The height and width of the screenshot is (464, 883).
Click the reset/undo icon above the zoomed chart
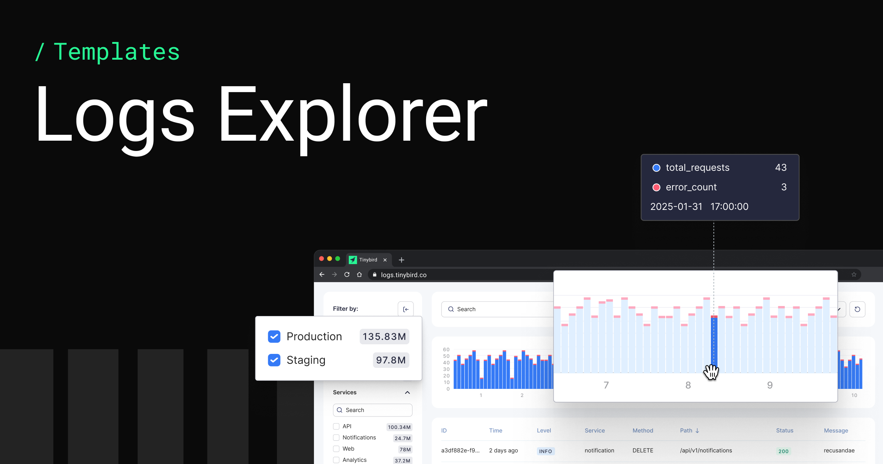click(858, 309)
